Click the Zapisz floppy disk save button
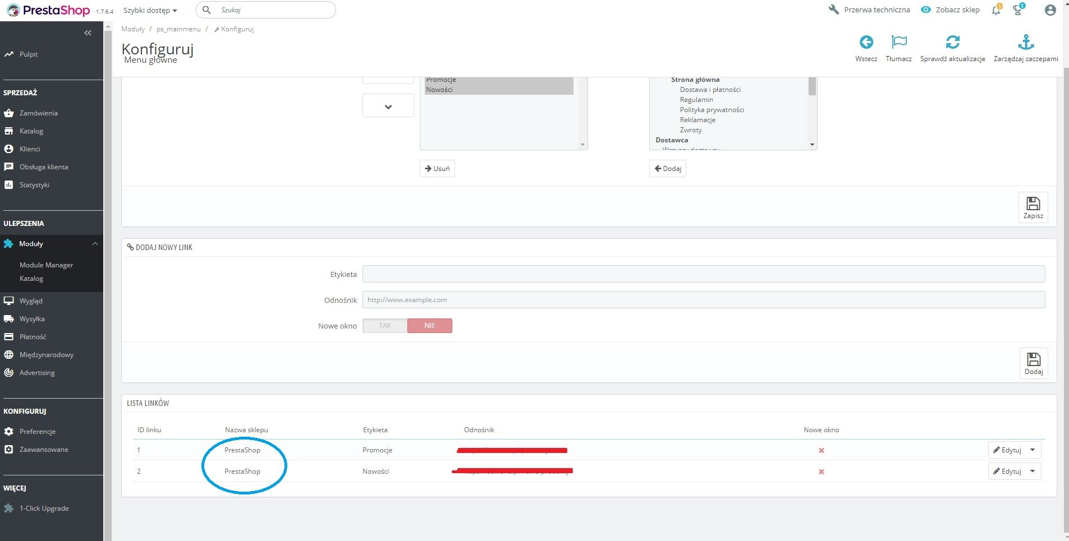This screenshot has width=1069, height=541. click(1033, 207)
